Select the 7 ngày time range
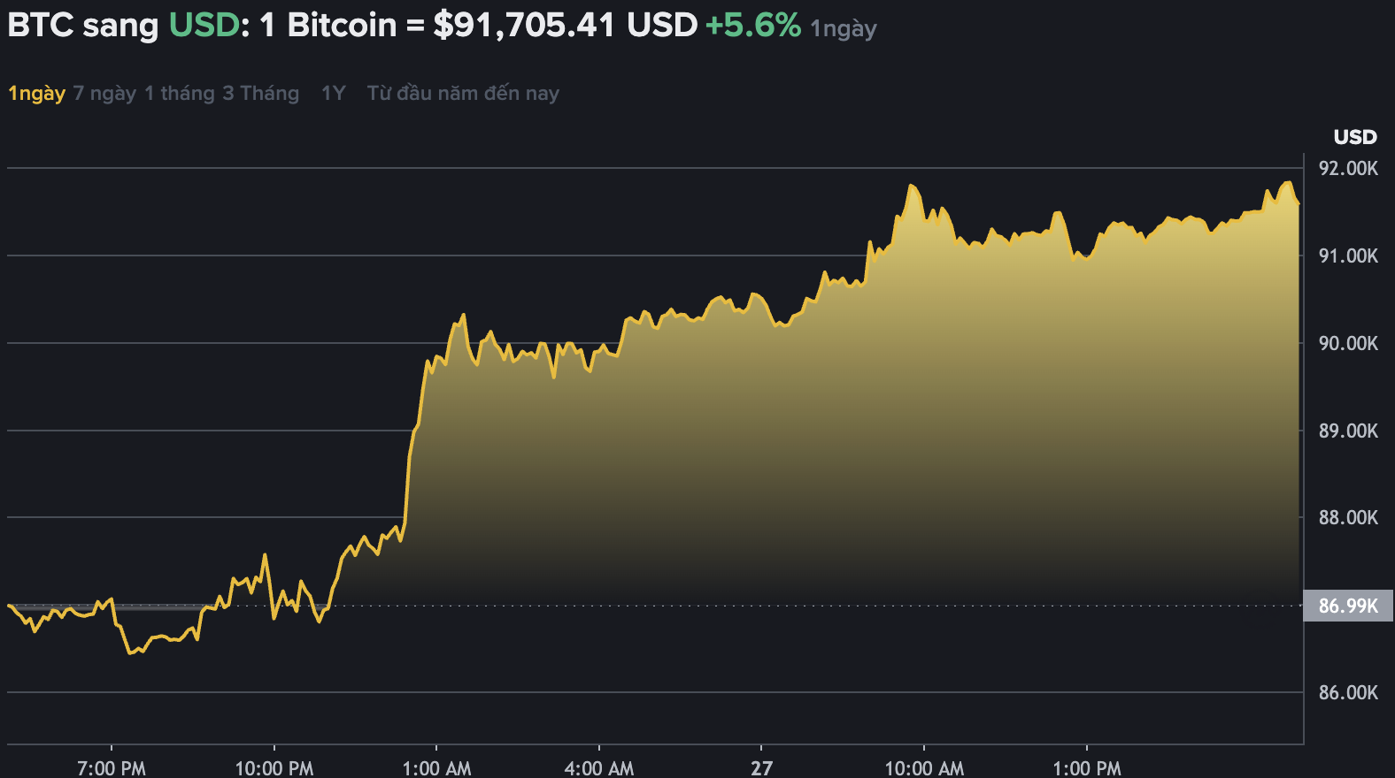The width and height of the screenshot is (1395, 778). click(106, 92)
